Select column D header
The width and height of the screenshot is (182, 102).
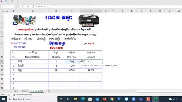[x=56, y=11]
